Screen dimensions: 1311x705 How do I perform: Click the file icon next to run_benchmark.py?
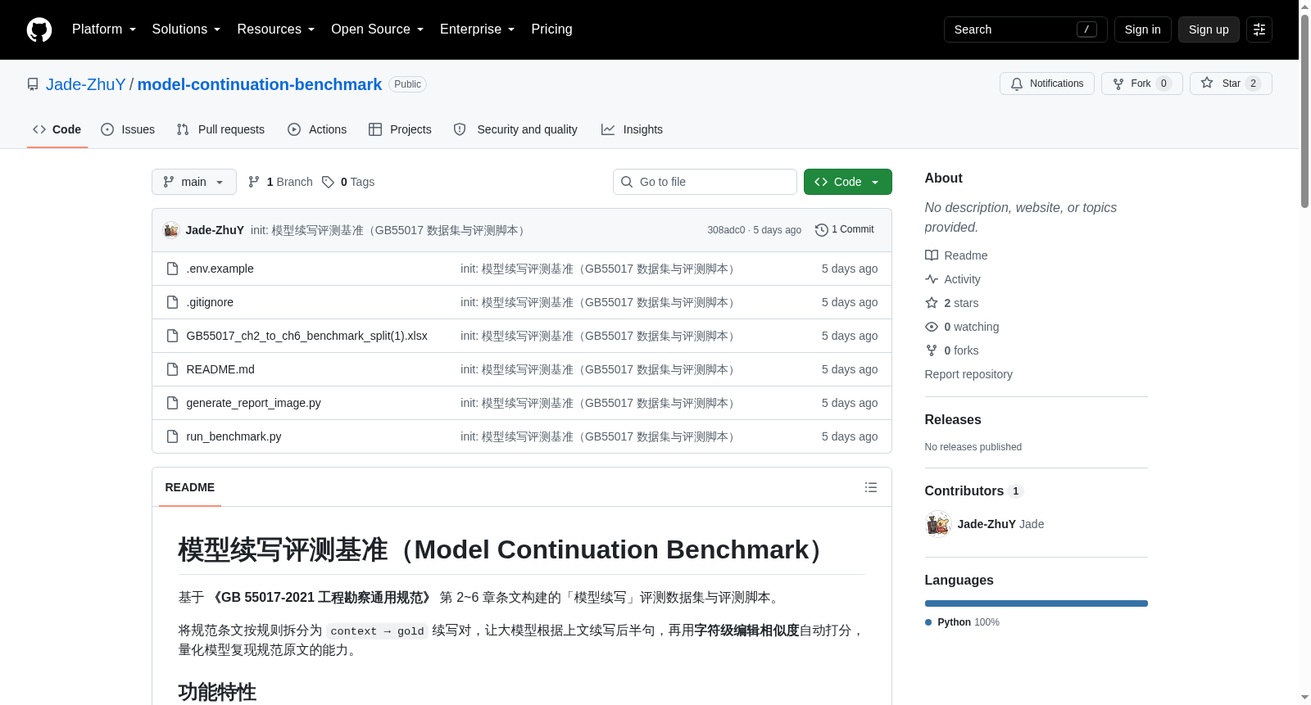pyautogui.click(x=172, y=436)
